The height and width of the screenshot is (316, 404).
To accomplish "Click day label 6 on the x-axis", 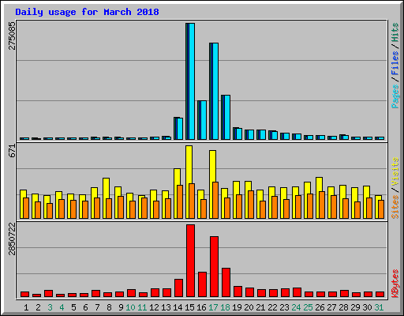I will click(85, 307).
